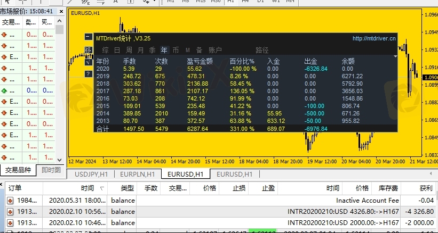Click the EURUSD,H1 label inside the chart
The width and height of the screenshot is (438, 233).
click(85, 13)
